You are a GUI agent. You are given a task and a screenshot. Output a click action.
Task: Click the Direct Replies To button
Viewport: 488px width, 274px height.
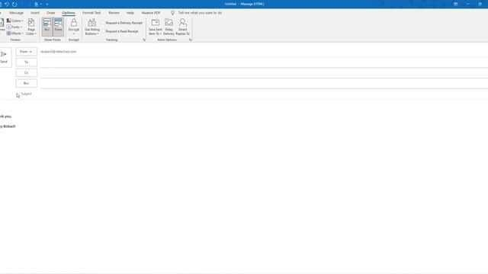[183, 27]
